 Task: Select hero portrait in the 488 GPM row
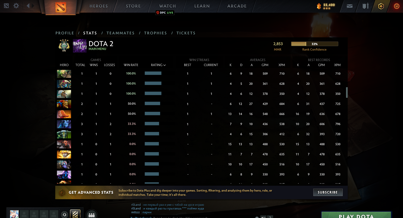click(64, 144)
